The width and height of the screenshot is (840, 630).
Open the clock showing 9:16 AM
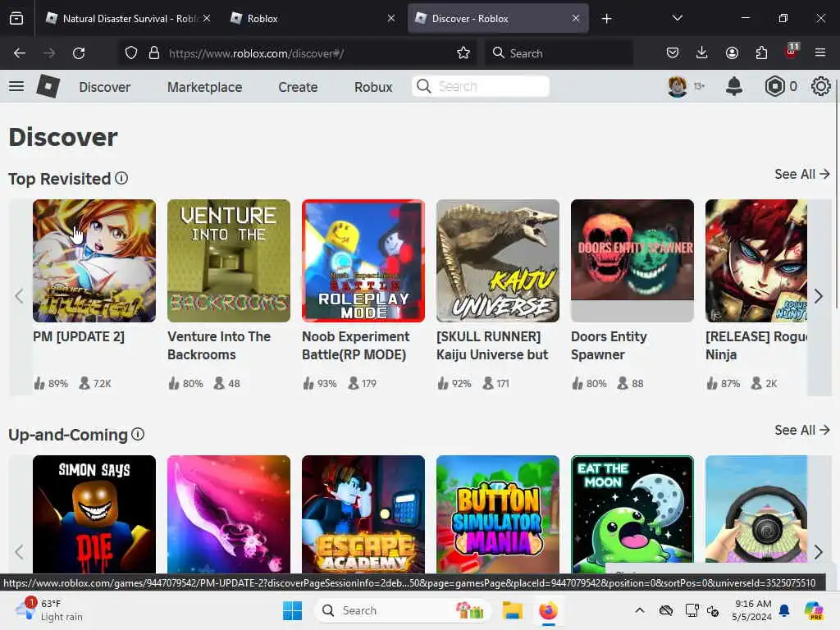coord(752,610)
